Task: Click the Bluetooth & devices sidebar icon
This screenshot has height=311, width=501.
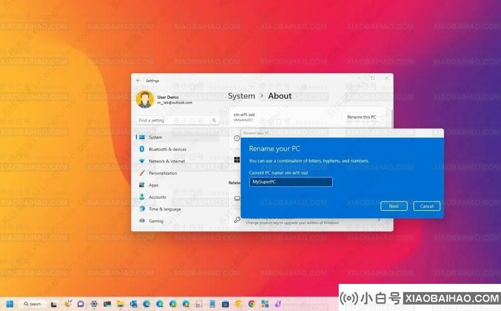Action: coord(142,149)
